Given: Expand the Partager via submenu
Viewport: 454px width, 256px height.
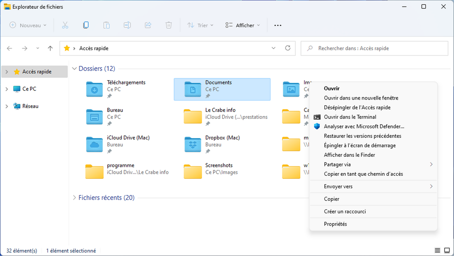Looking at the screenshot, I should [431, 164].
